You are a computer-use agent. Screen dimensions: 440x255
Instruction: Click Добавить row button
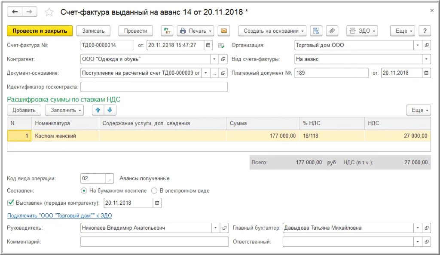(x=24, y=110)
